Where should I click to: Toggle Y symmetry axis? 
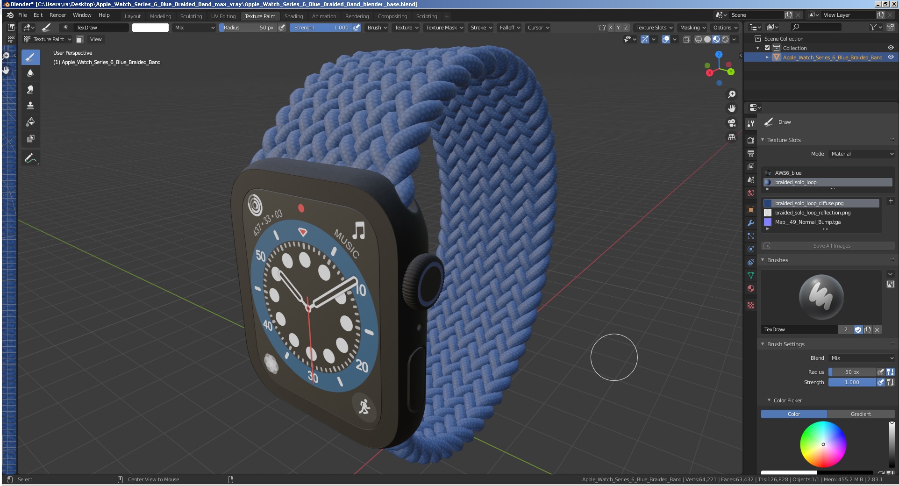(x=618, y=28)
